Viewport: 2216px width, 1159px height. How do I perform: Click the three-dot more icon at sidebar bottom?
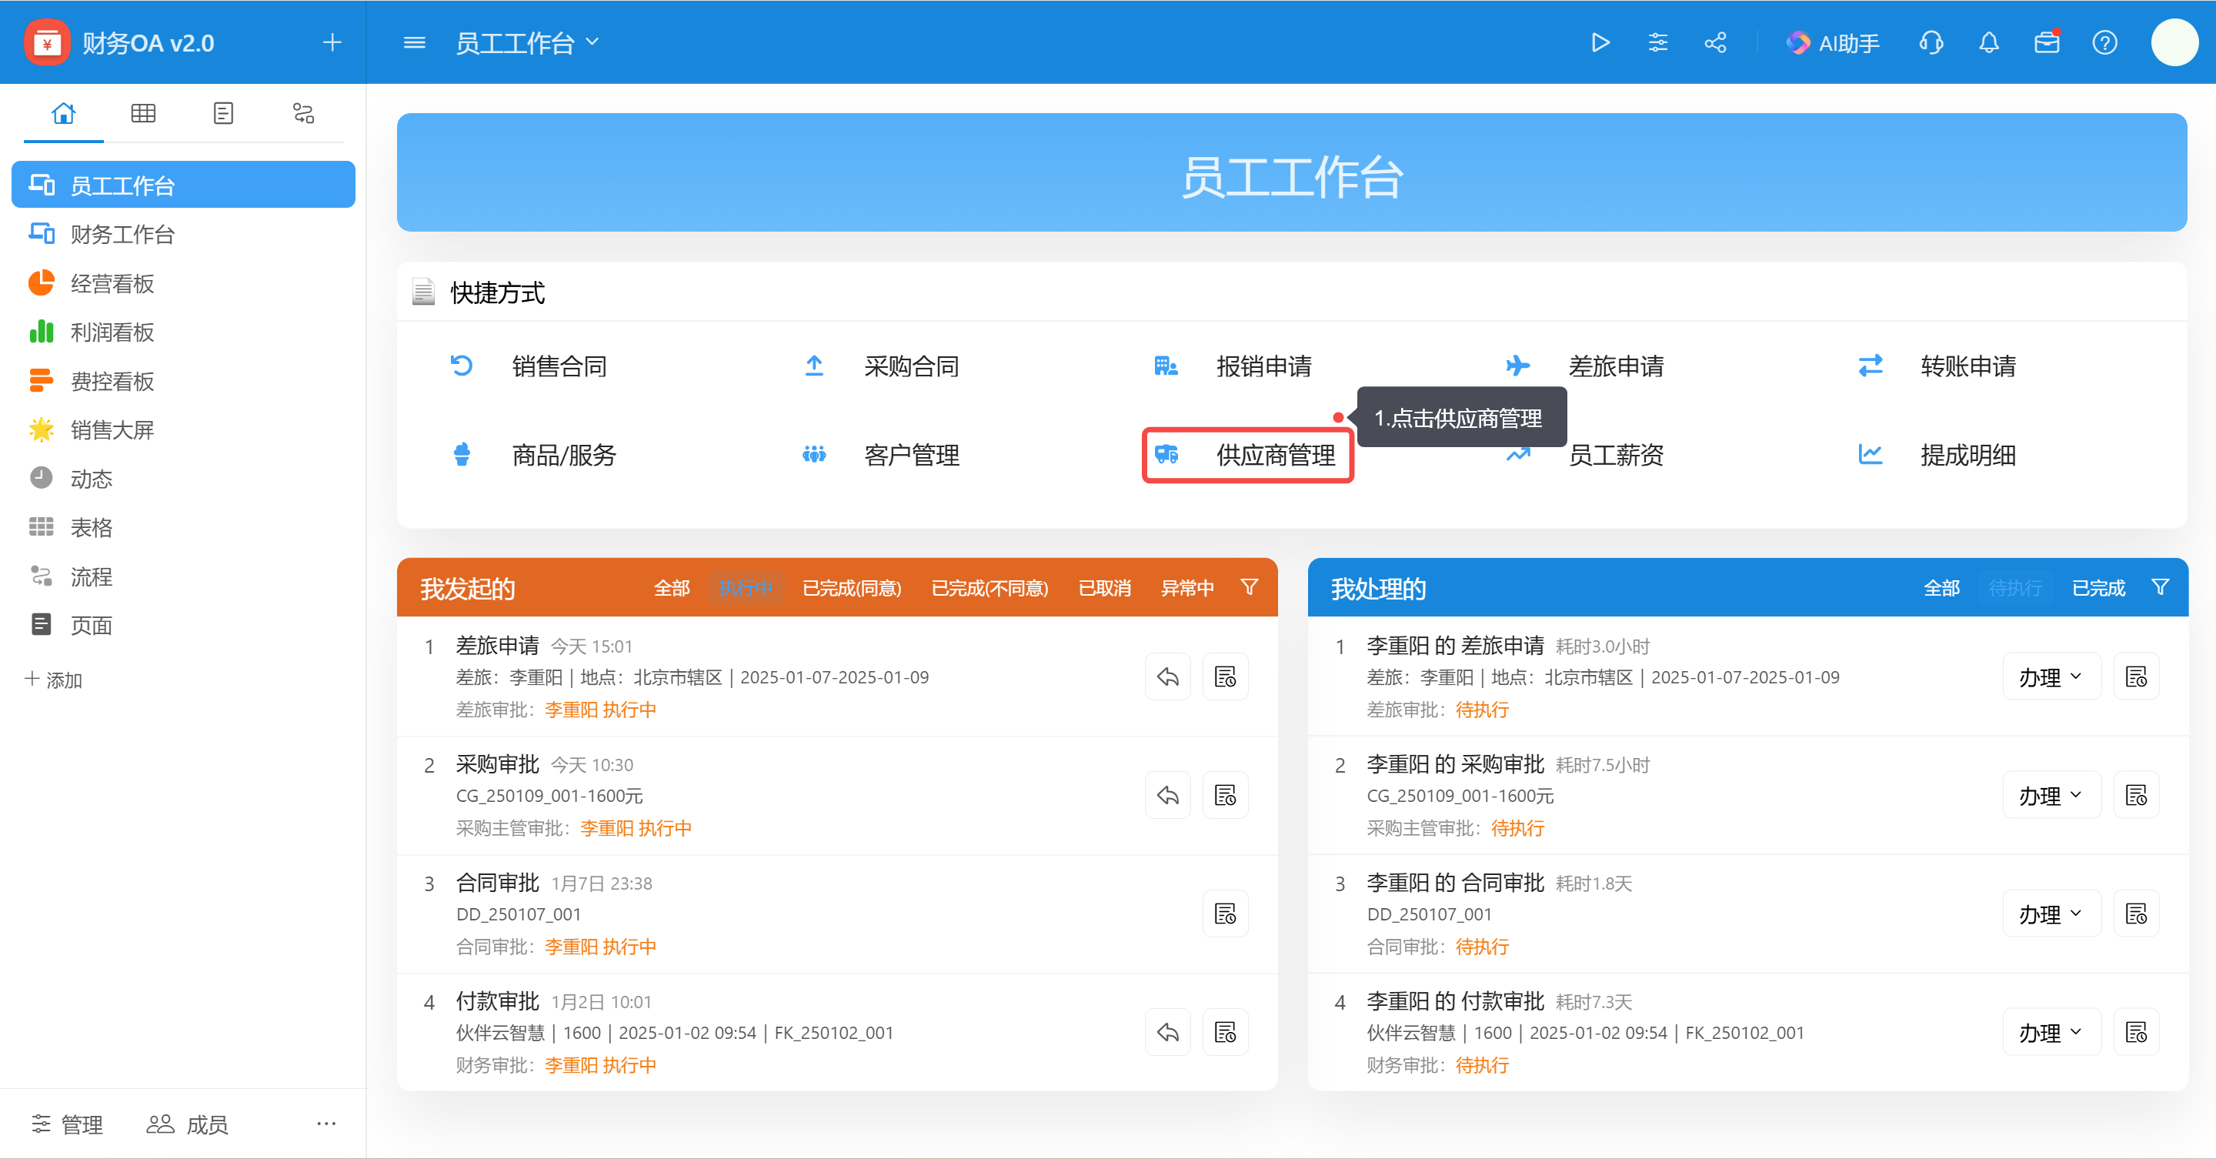326,1124
